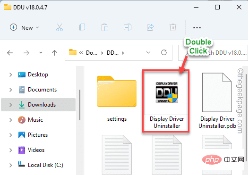This screenshot has width=249, height=175.
Task: Select the settings folder icon
Action: click(117, 92)
